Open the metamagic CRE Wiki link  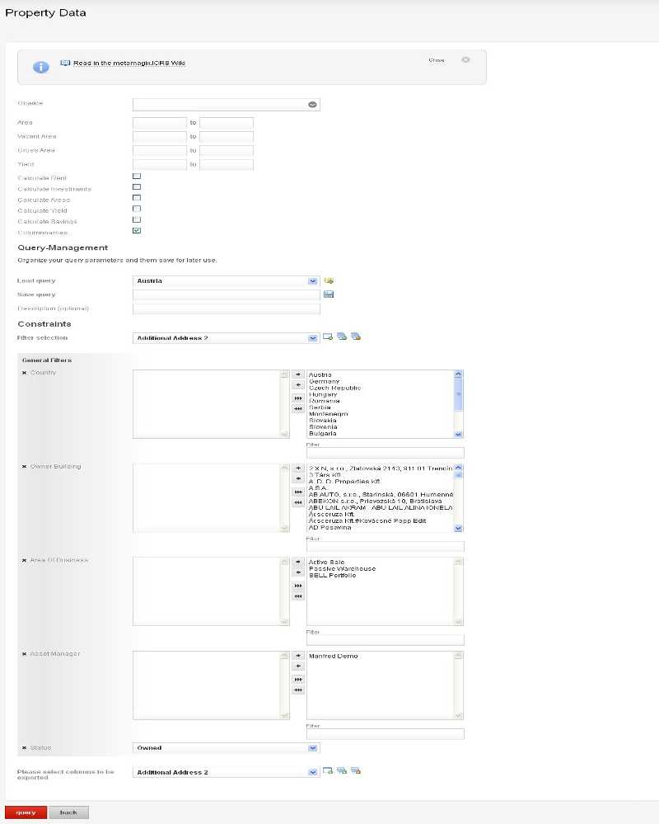point(129,63)
